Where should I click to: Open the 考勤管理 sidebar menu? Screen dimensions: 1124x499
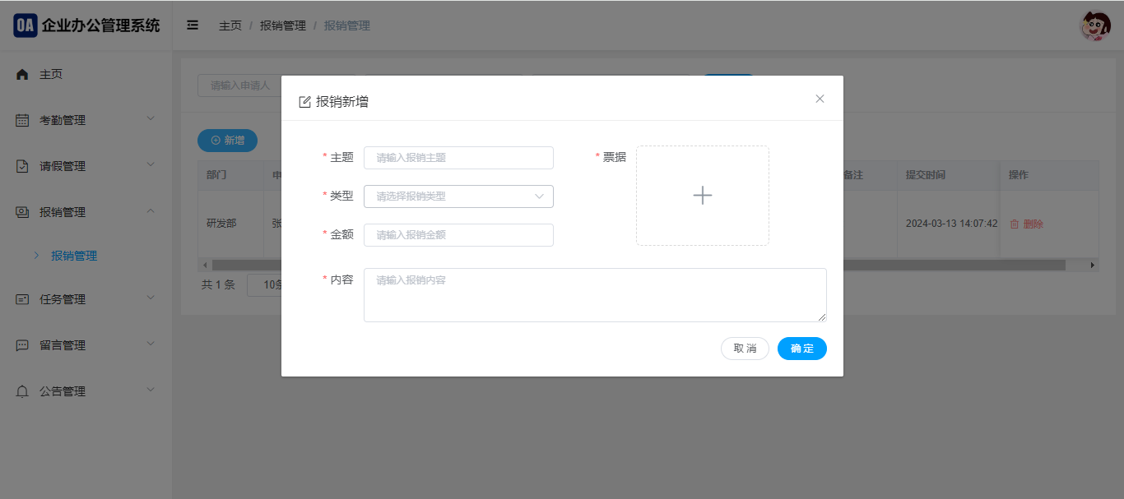[x=86, y=121]
